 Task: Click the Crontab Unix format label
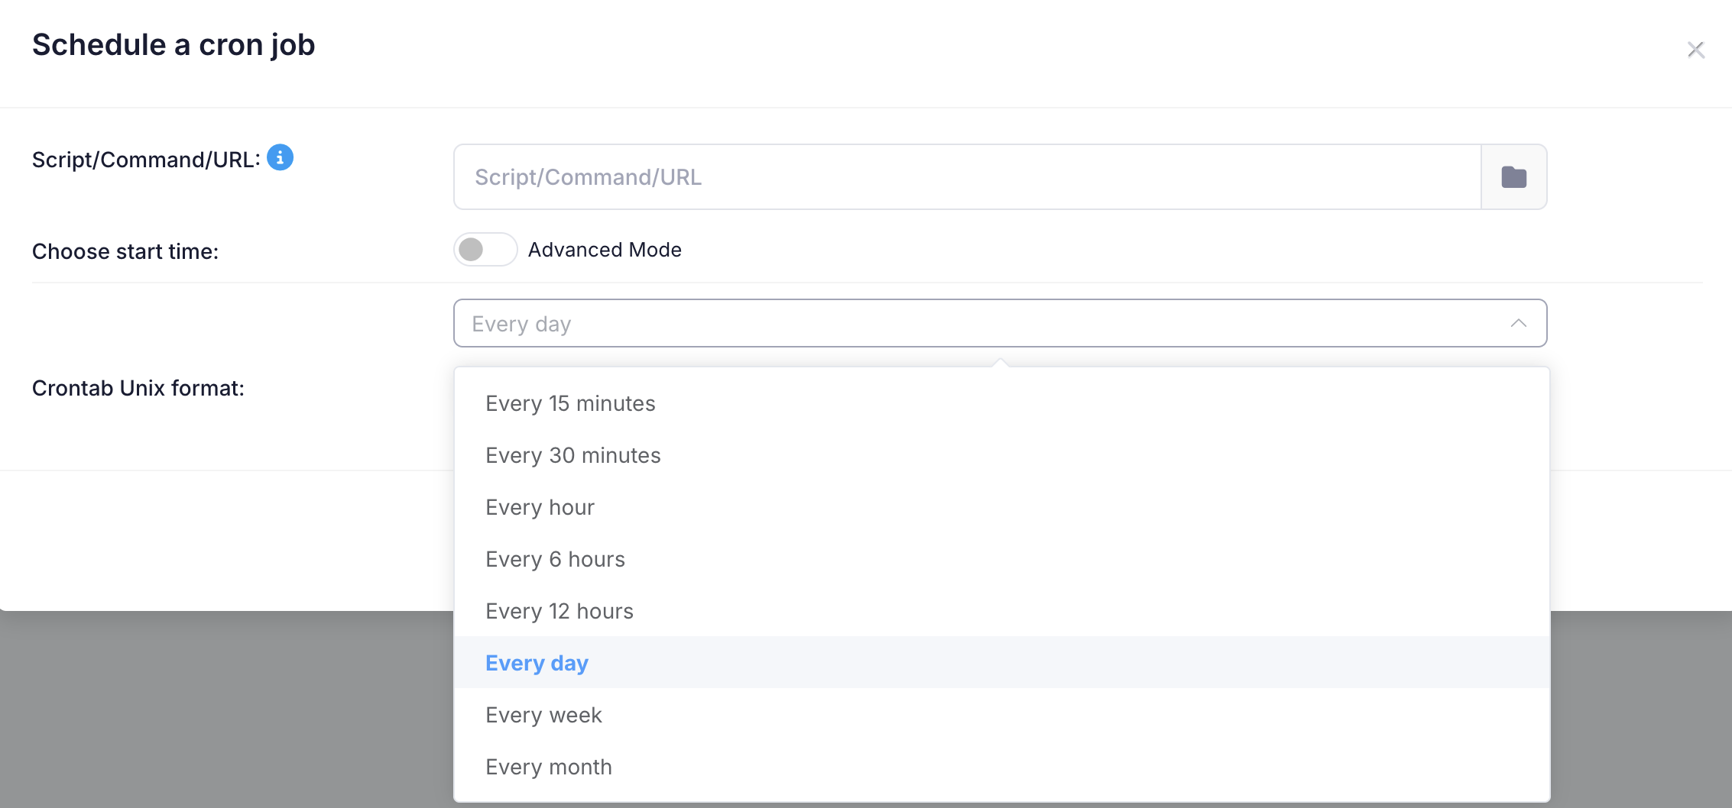[138, 388]
